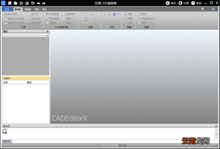Open the window style dropdown at ribbon right

click(204, 9)
